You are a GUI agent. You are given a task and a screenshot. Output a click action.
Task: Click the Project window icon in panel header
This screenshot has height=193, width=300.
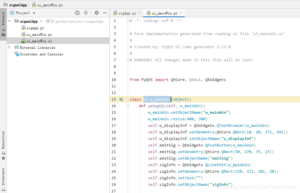pos(12,13)
